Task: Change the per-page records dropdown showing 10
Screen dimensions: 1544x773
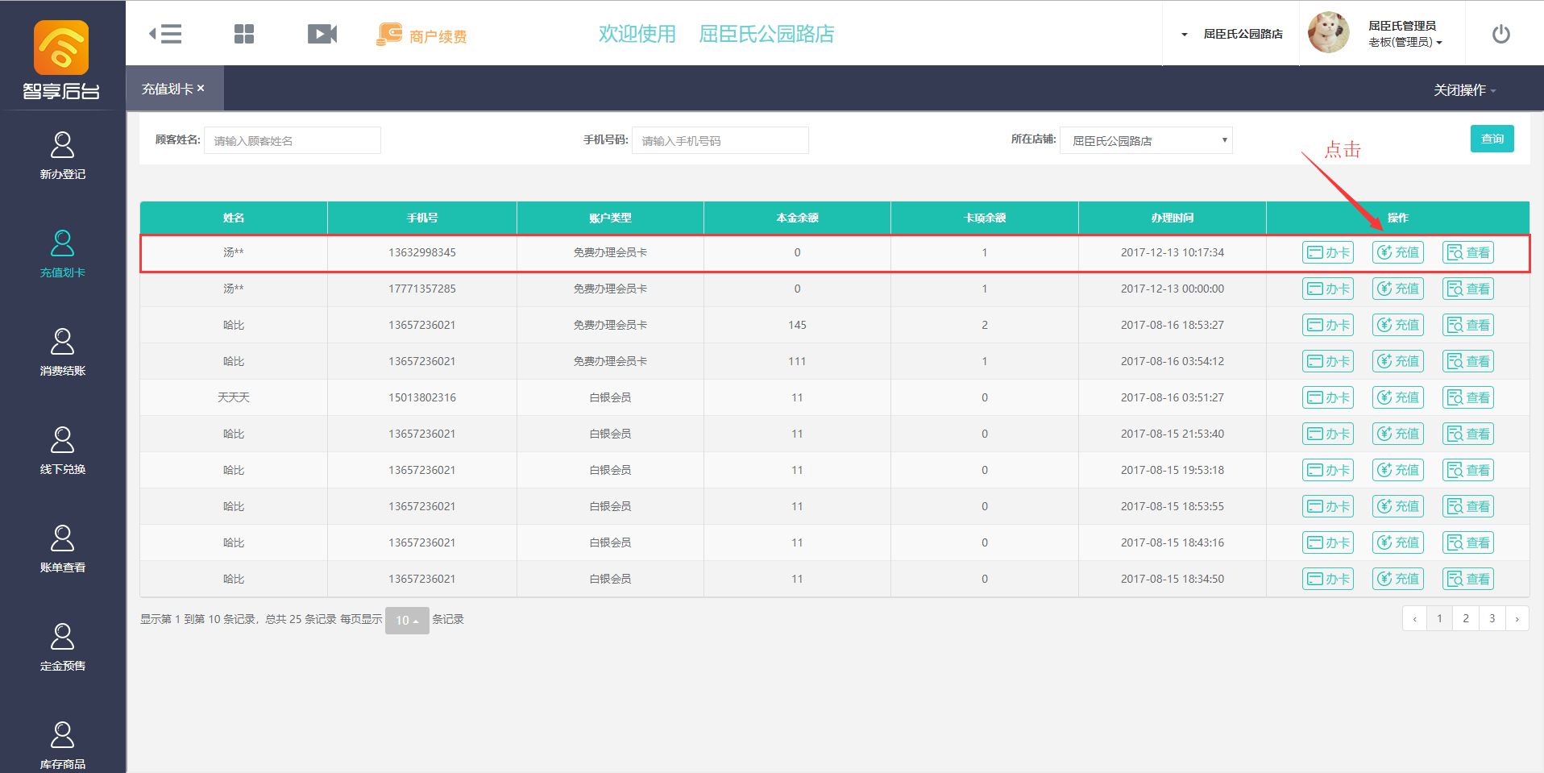Action: pos(407,620)
